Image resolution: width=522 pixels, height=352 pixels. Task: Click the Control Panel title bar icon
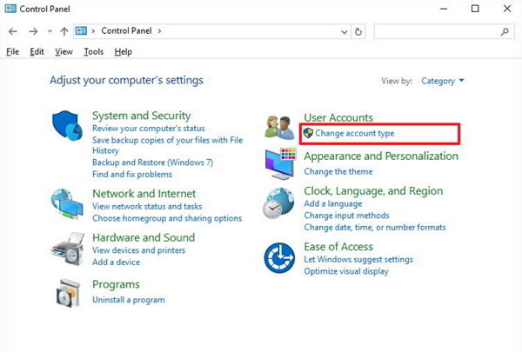10,9
